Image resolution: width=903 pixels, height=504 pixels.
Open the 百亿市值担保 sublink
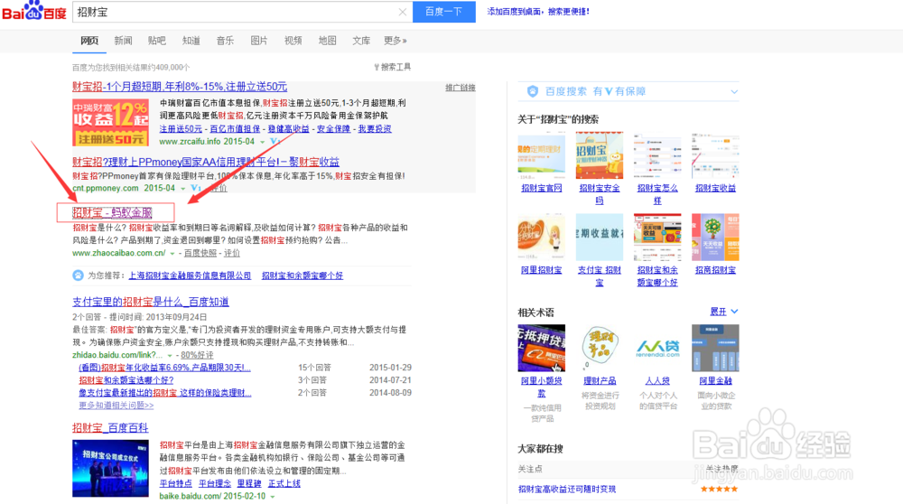[x=235, y=128]
